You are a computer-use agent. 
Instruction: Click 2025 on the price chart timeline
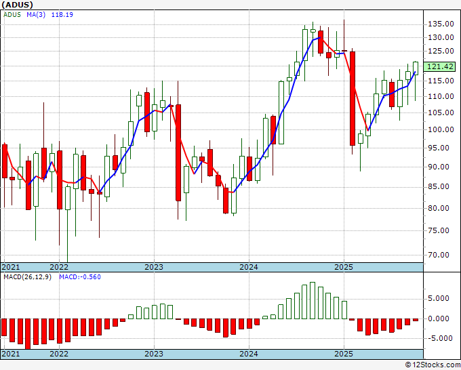coord(344,267)
